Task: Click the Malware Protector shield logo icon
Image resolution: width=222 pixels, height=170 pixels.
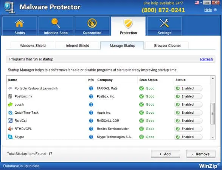Action: coord(9,7)
